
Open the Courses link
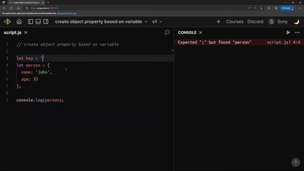click(235, 21)
